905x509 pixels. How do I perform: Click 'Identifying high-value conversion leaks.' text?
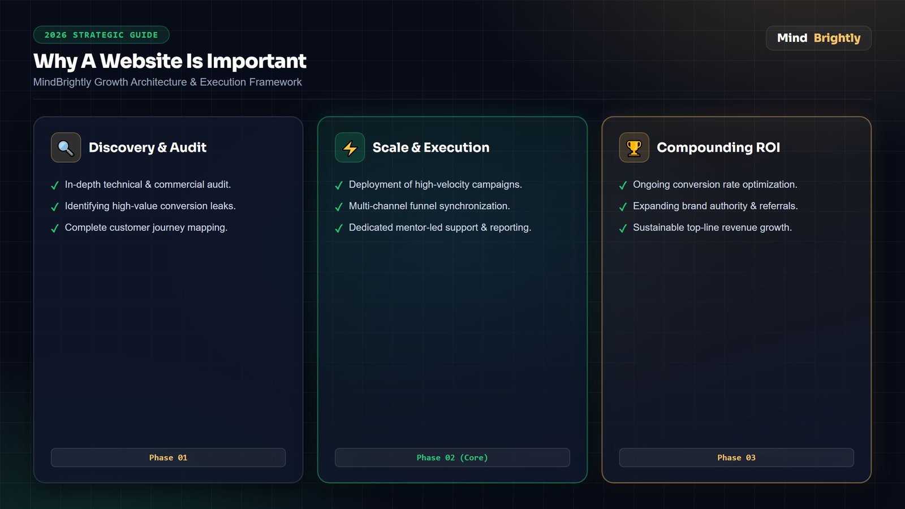tap(150, 206)
